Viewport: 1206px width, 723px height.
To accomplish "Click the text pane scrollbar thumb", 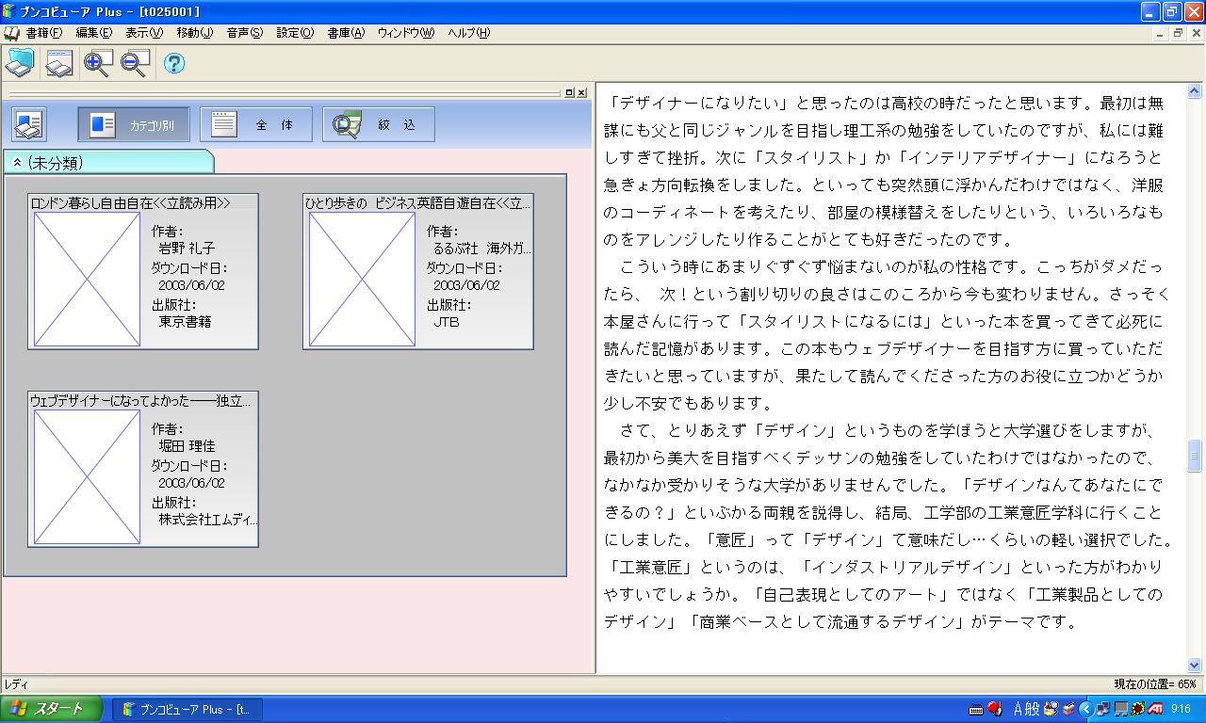I will pyautogui.click(x=1195, y=458).
